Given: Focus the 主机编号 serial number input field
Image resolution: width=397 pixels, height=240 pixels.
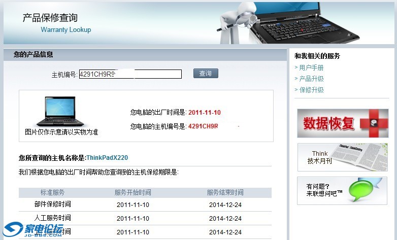Looking at the screenshot, I should pyautogui.click(x=130, y=74).
